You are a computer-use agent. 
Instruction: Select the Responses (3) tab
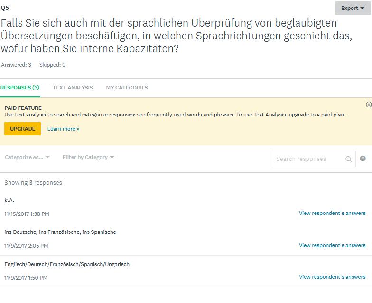[x=20, y=88]
